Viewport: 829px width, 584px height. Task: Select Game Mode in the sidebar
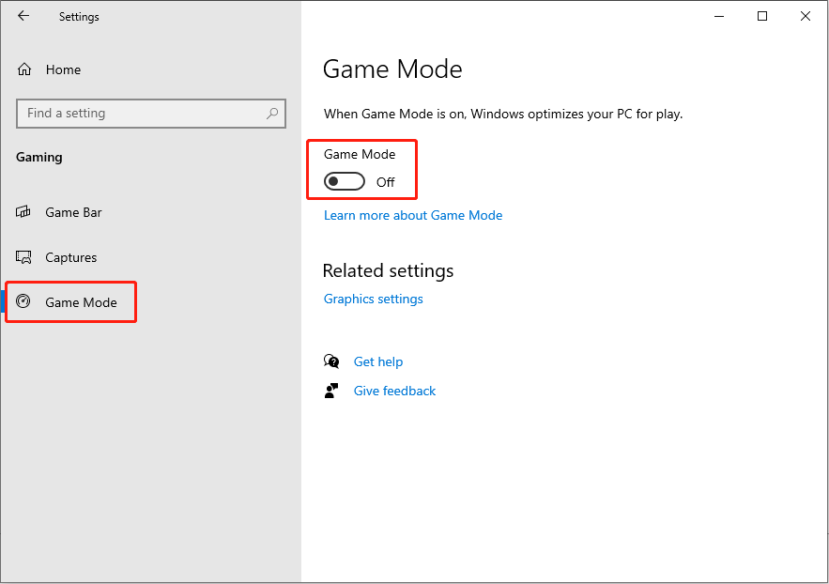click(81, 302)
